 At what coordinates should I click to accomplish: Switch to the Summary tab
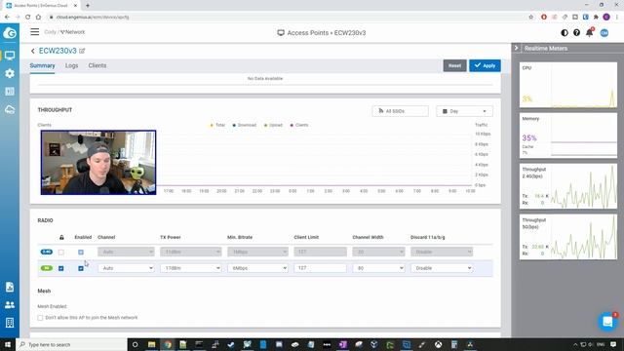pos(42,65)
